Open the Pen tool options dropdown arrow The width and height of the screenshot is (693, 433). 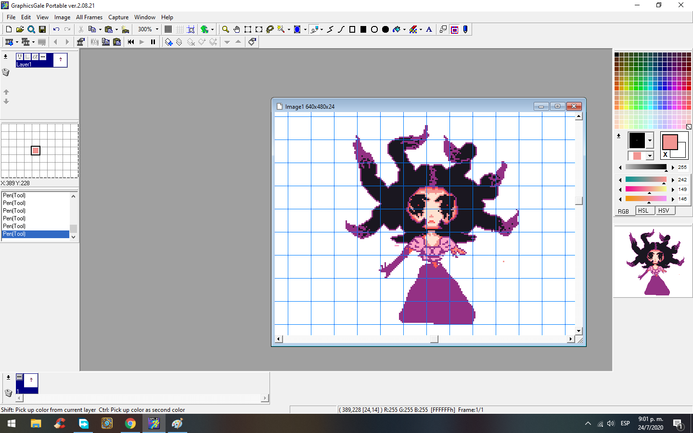(321, 29)
